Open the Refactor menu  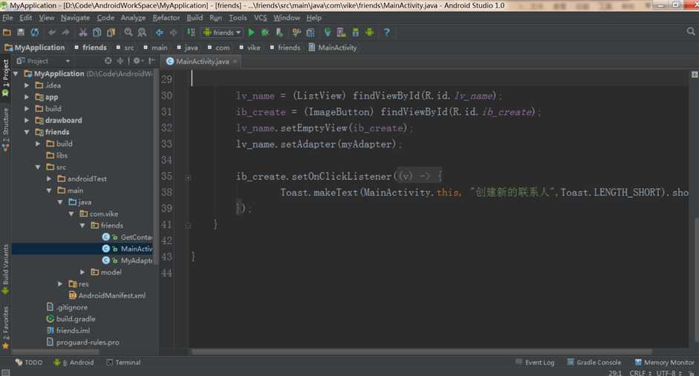(x=166, y=18)
